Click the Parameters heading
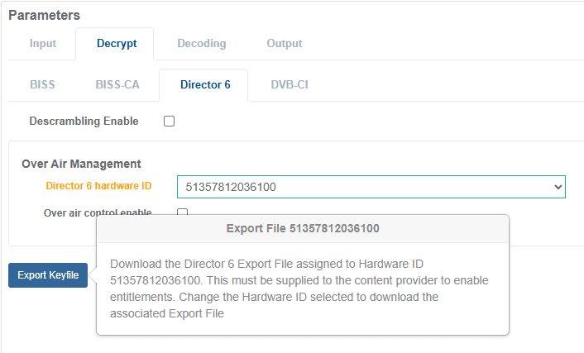This screenshot has height=353, width=584. coord(45,15)
